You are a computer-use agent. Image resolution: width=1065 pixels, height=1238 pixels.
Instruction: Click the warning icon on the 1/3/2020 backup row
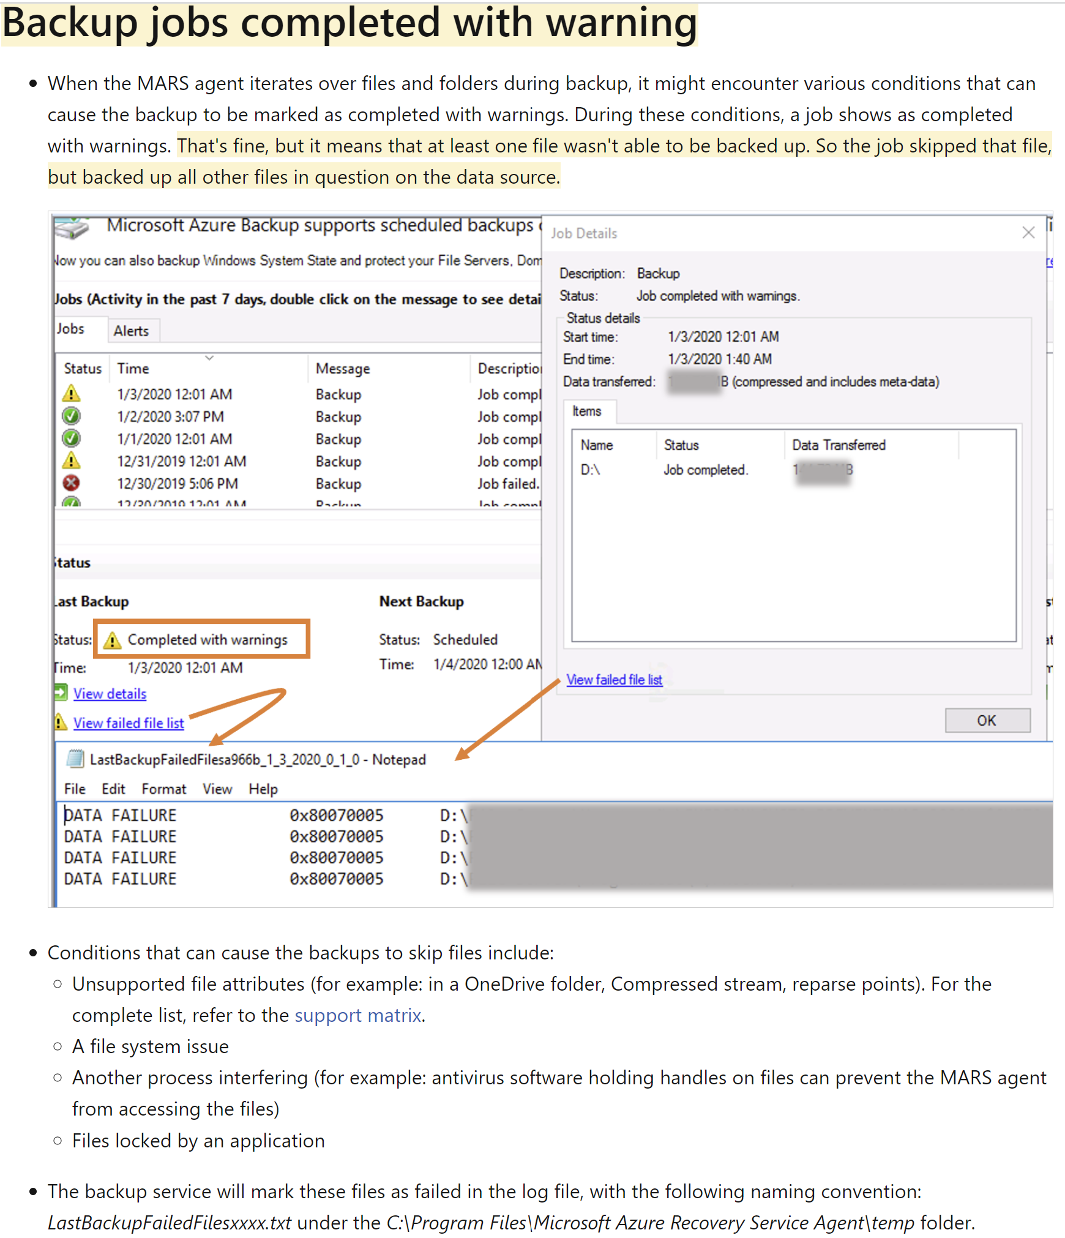[72, 394]
